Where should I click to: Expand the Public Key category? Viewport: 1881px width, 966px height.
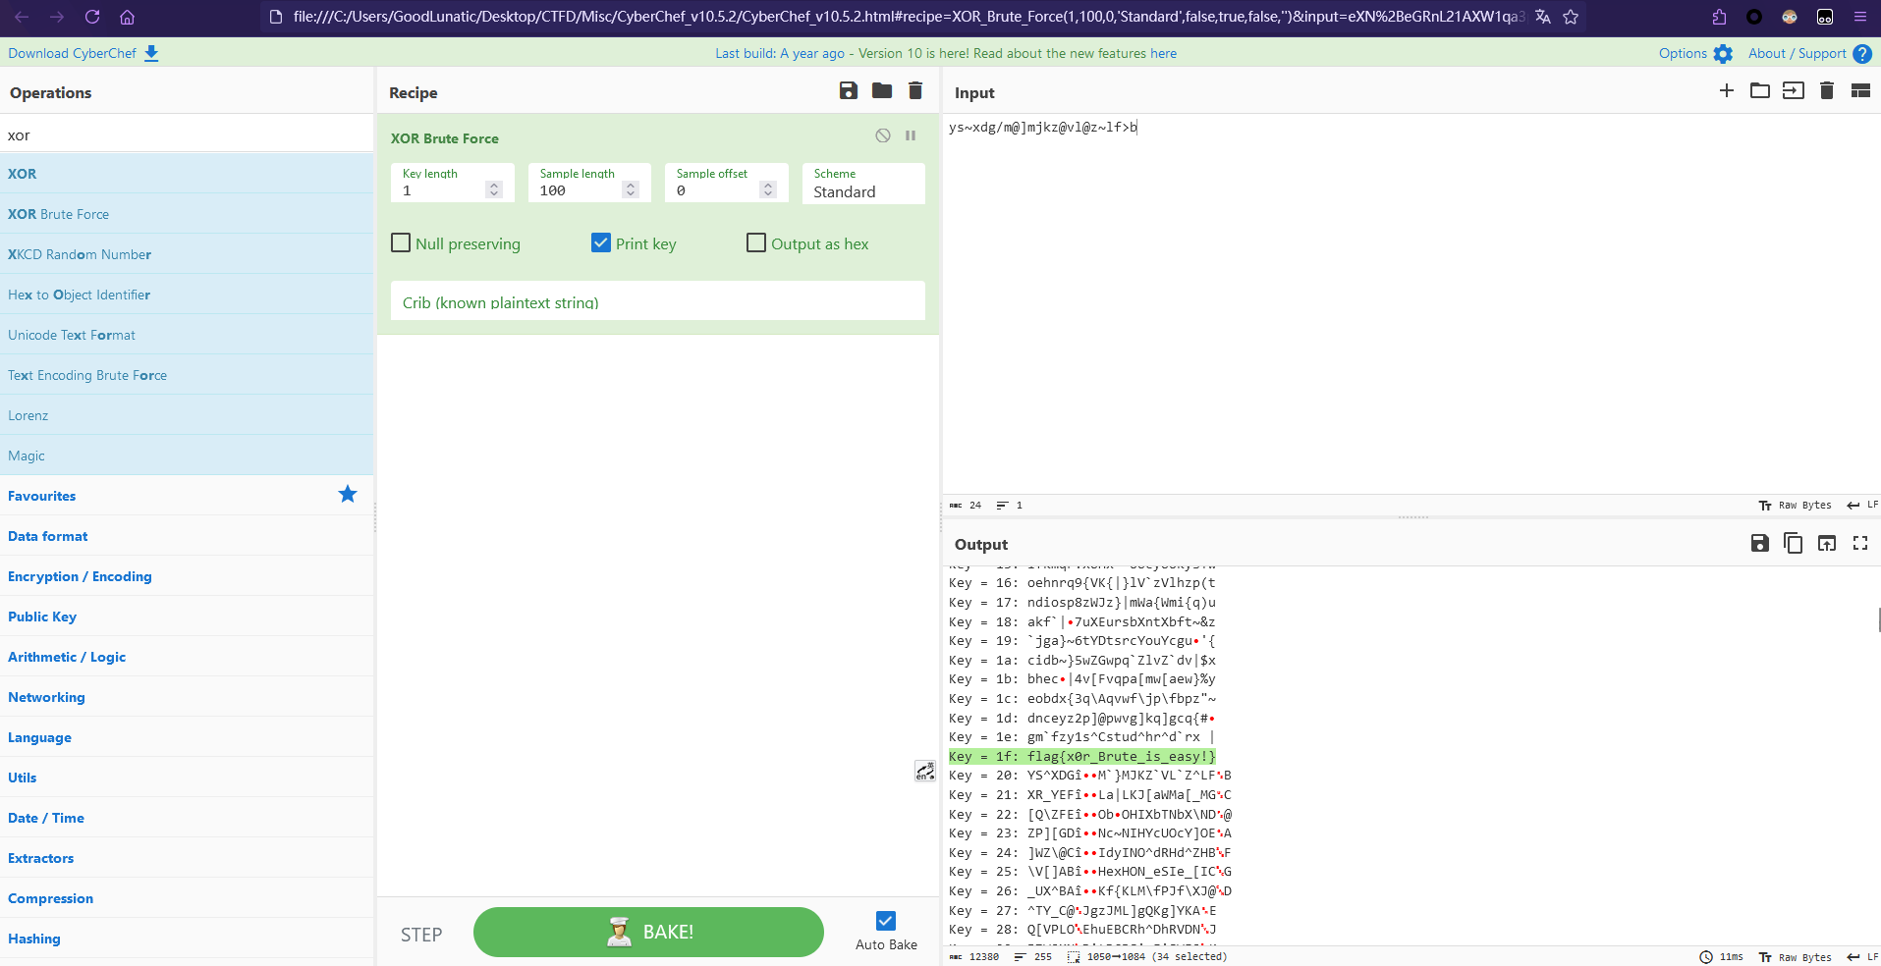point(187,617)
